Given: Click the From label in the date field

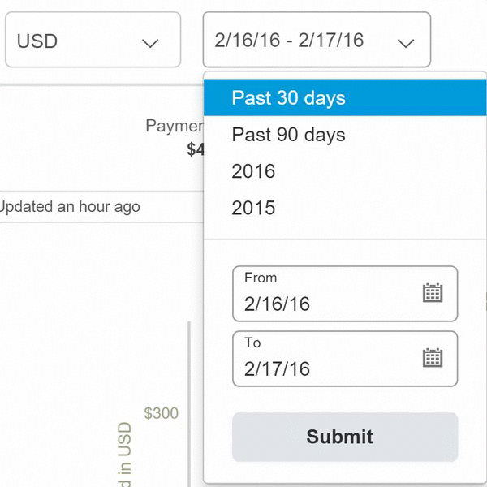Looking at the screenshot, I should (261, 278).
